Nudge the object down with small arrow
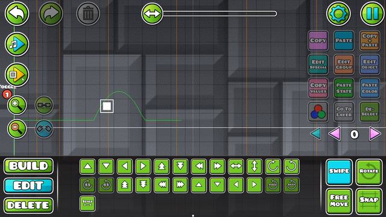Viewport: 386px width, 217px height. pyautogui.click(x=217, y=185)
